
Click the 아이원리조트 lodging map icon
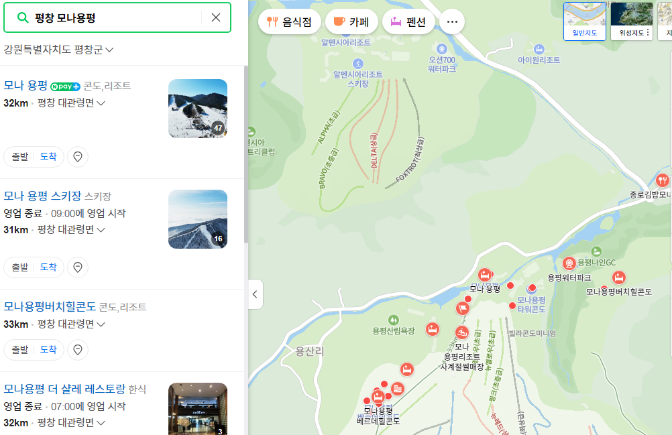point(539,49)
